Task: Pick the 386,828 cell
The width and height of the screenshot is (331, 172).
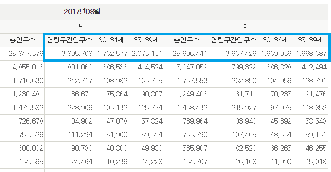Action: coord(275,67)
